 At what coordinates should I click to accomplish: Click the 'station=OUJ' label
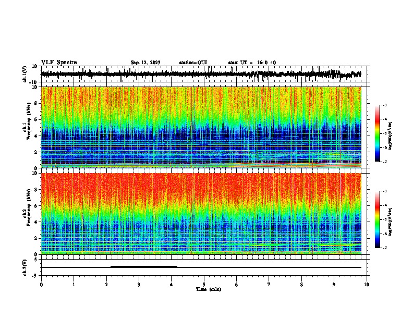(193, 63)
